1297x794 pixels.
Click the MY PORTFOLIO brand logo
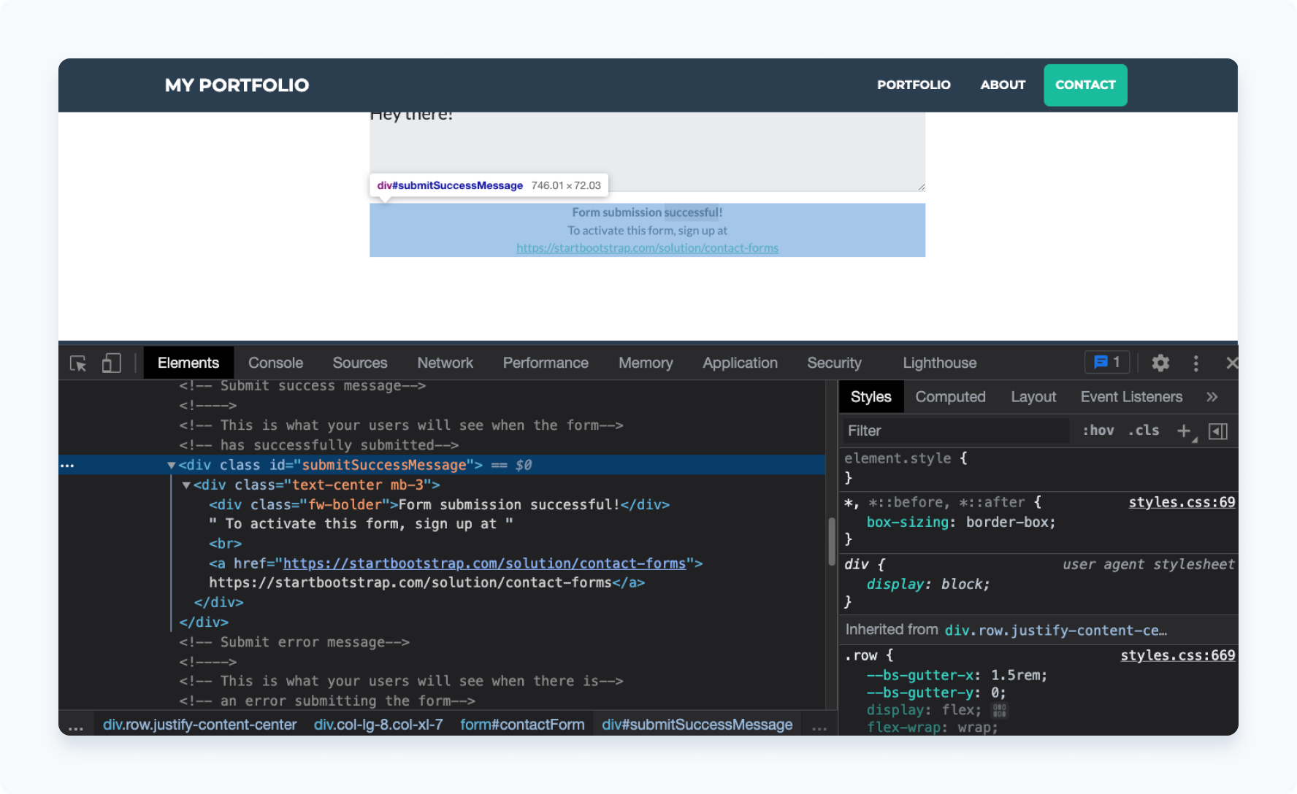[237, 85]
